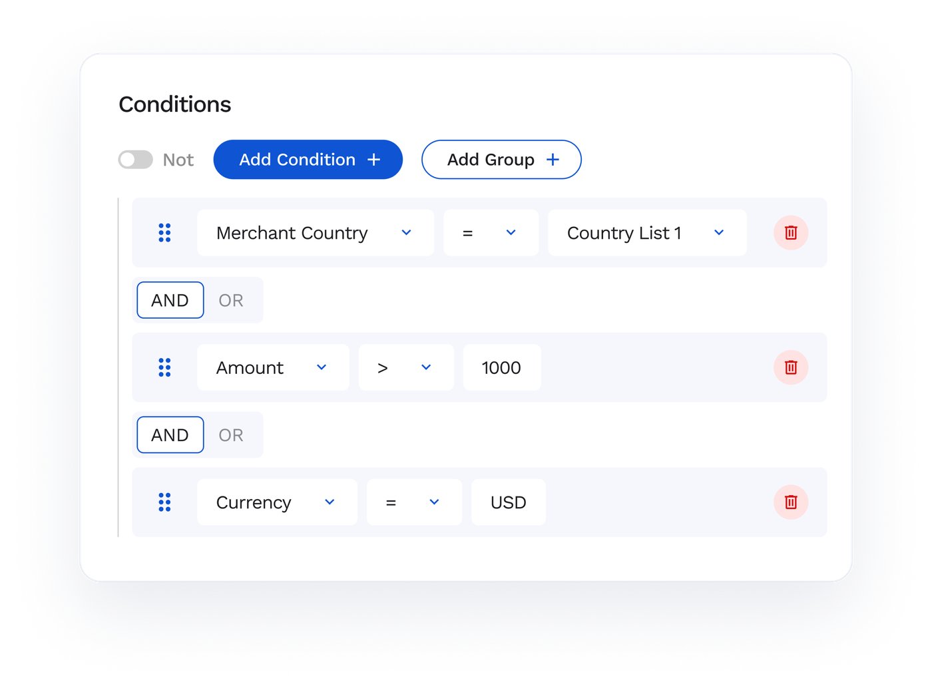Remove the Currency condition via trash icon
The image size is (932, 688).
click(791, 502)
